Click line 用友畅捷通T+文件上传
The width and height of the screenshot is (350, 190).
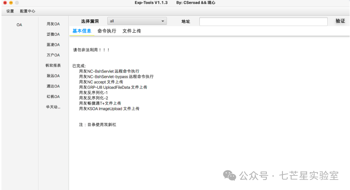pos(100,103)
